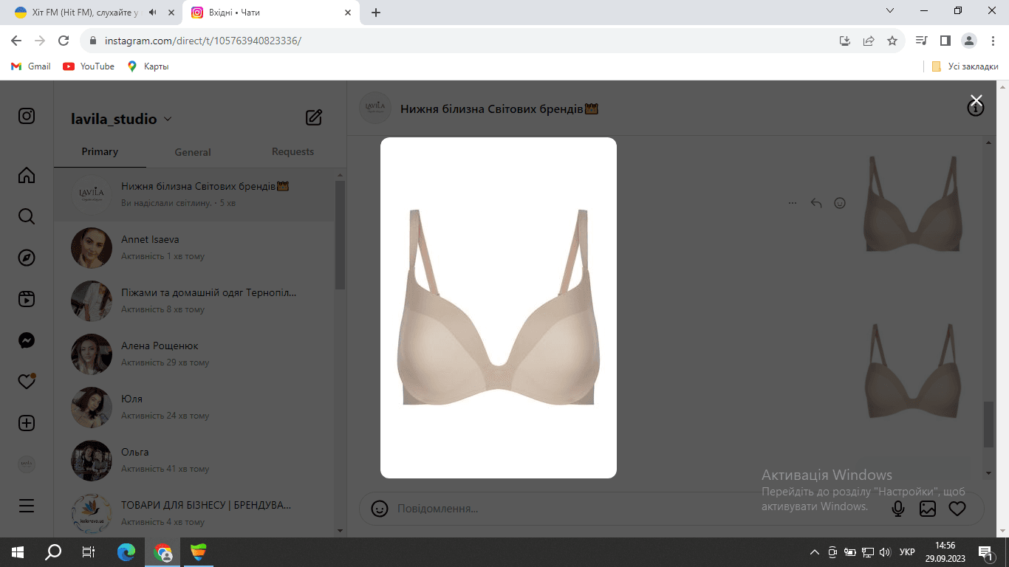Reply to the sent image message
1009x567 pixels.
coord(816,203)
